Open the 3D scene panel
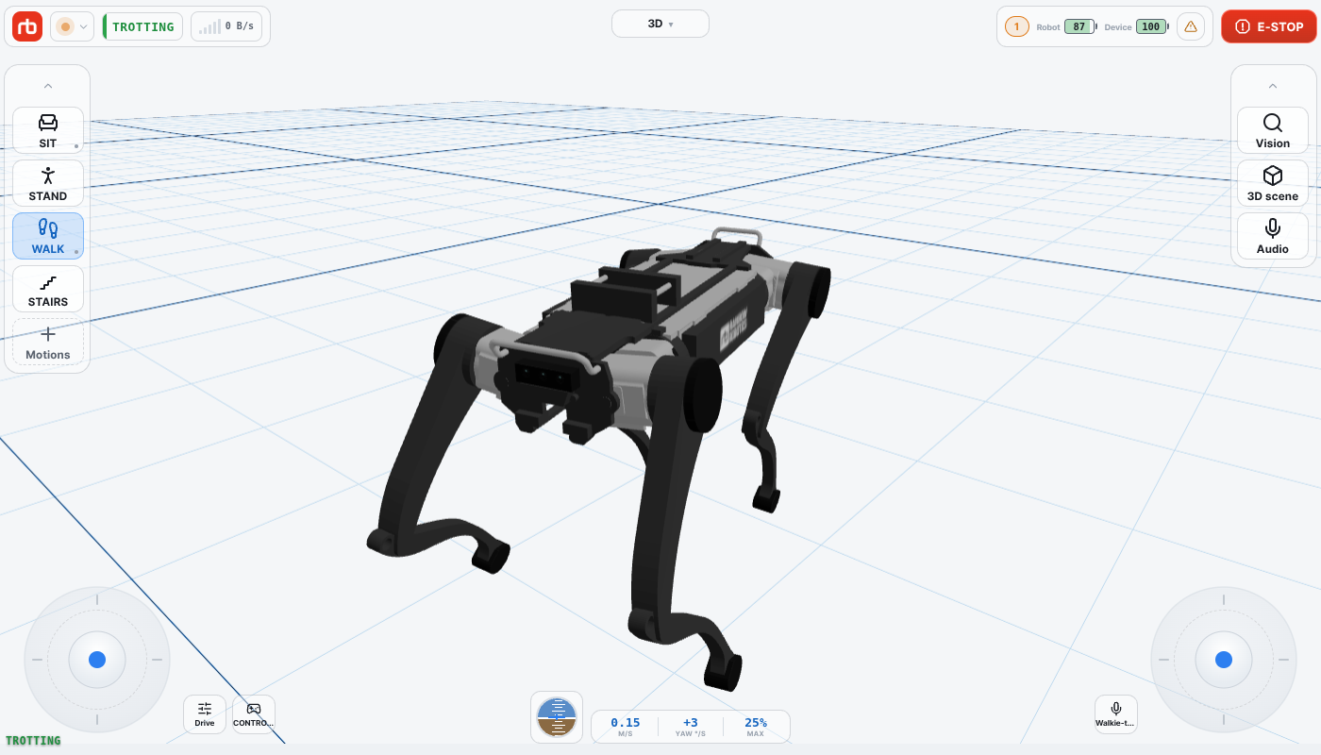Screen dimensions: 1321x755 tap(1273, 183)
